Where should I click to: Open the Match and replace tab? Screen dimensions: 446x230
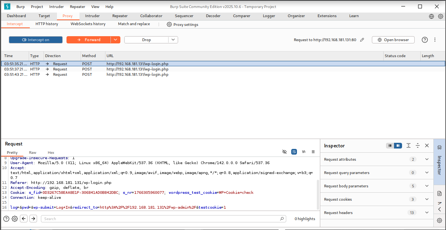[134, 24]
